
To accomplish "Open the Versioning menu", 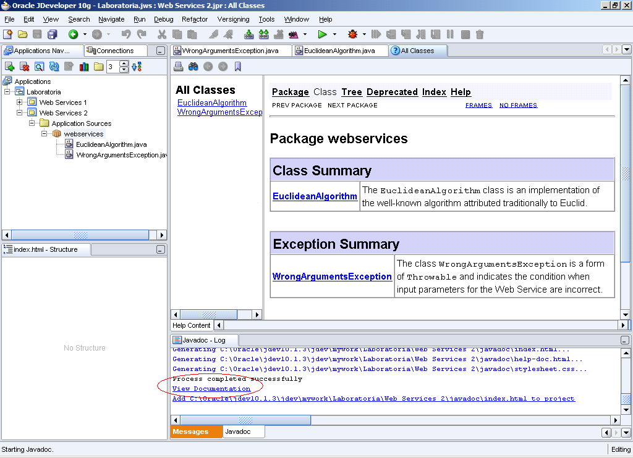I will (233, 19).
